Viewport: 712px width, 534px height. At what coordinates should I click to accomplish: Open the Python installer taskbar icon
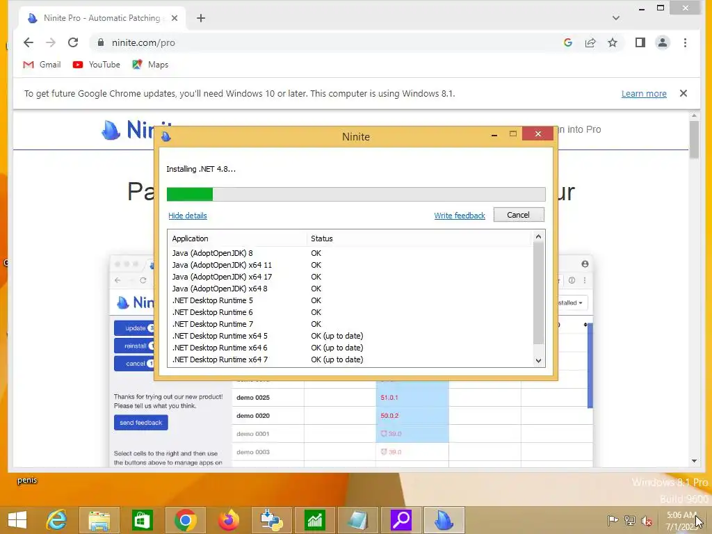coord(272,520)
